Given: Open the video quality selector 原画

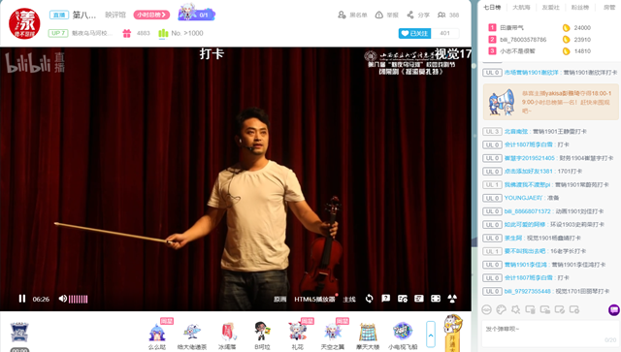Looking at the screenshot, I should point(280,299).
